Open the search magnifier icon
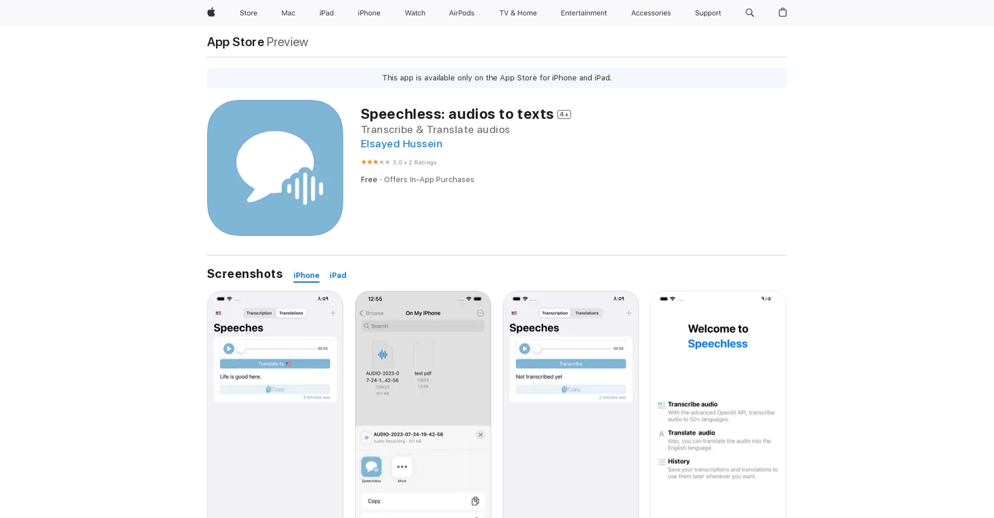The width and height of the screenshot is (994, 518). point(750,13)
